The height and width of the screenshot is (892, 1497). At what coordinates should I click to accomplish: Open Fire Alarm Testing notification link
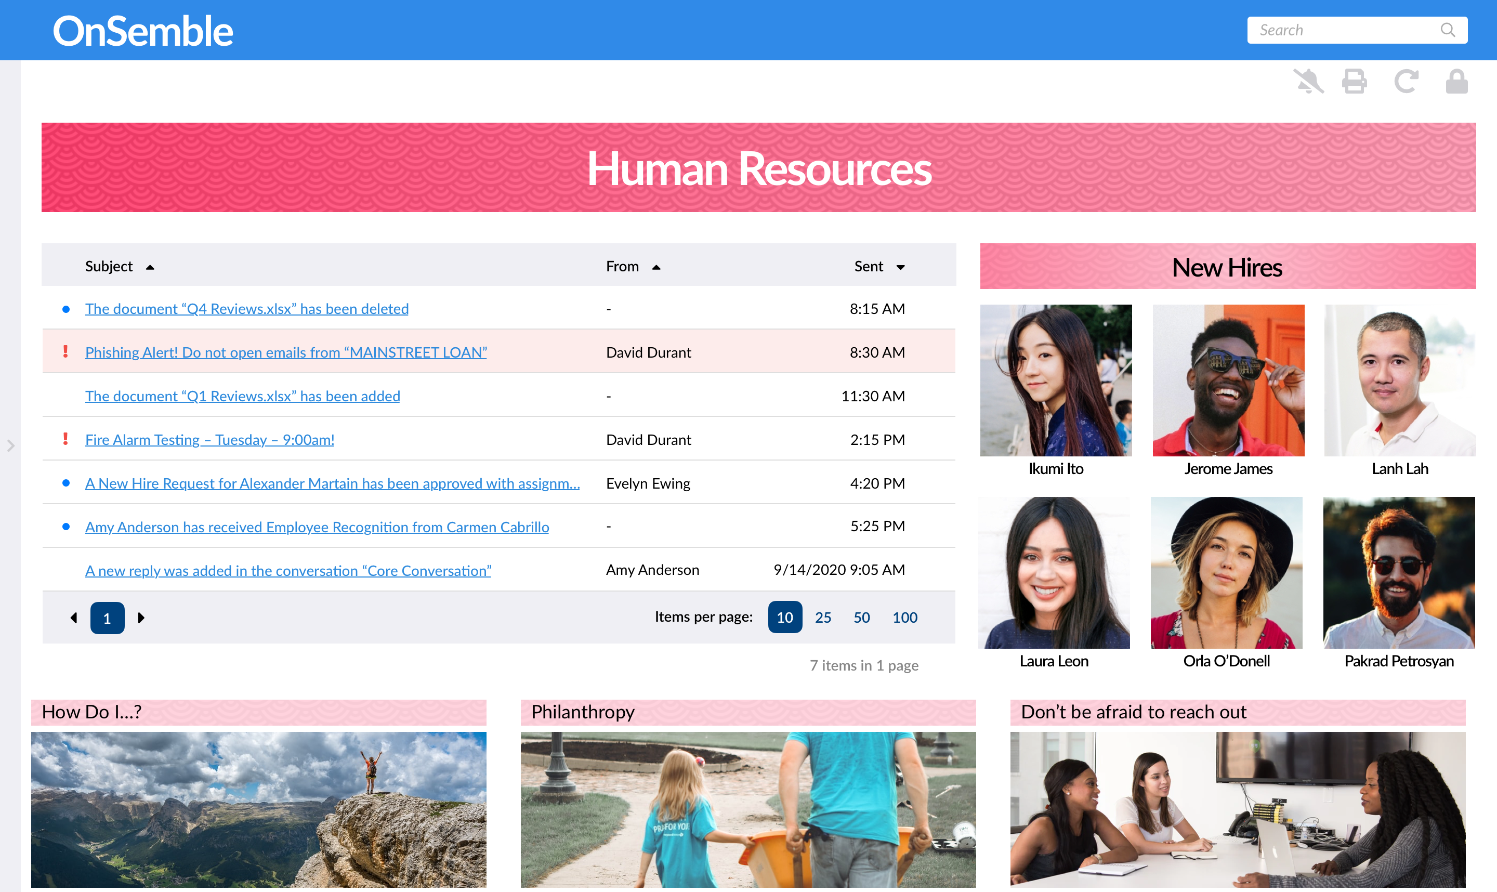(209, 439)
